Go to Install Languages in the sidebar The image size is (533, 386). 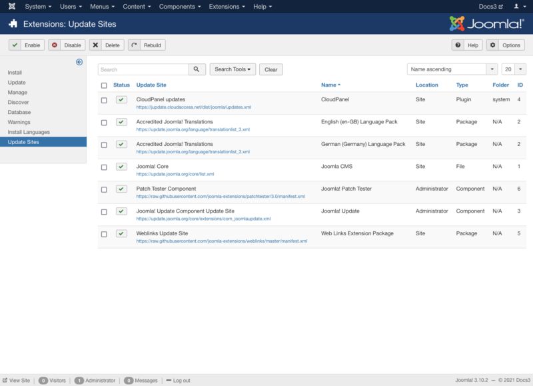pyautogui.click(x=29, y=132)
